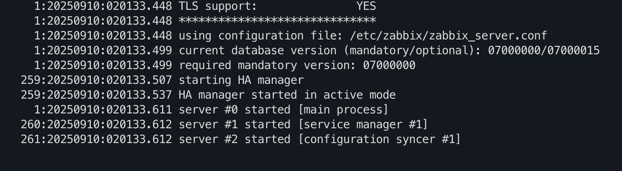Viewport: 622px width, 171px height.
Task: Click the /etc/zabbix/zabbix_server.conf file path
Action: tap(448, 36)
